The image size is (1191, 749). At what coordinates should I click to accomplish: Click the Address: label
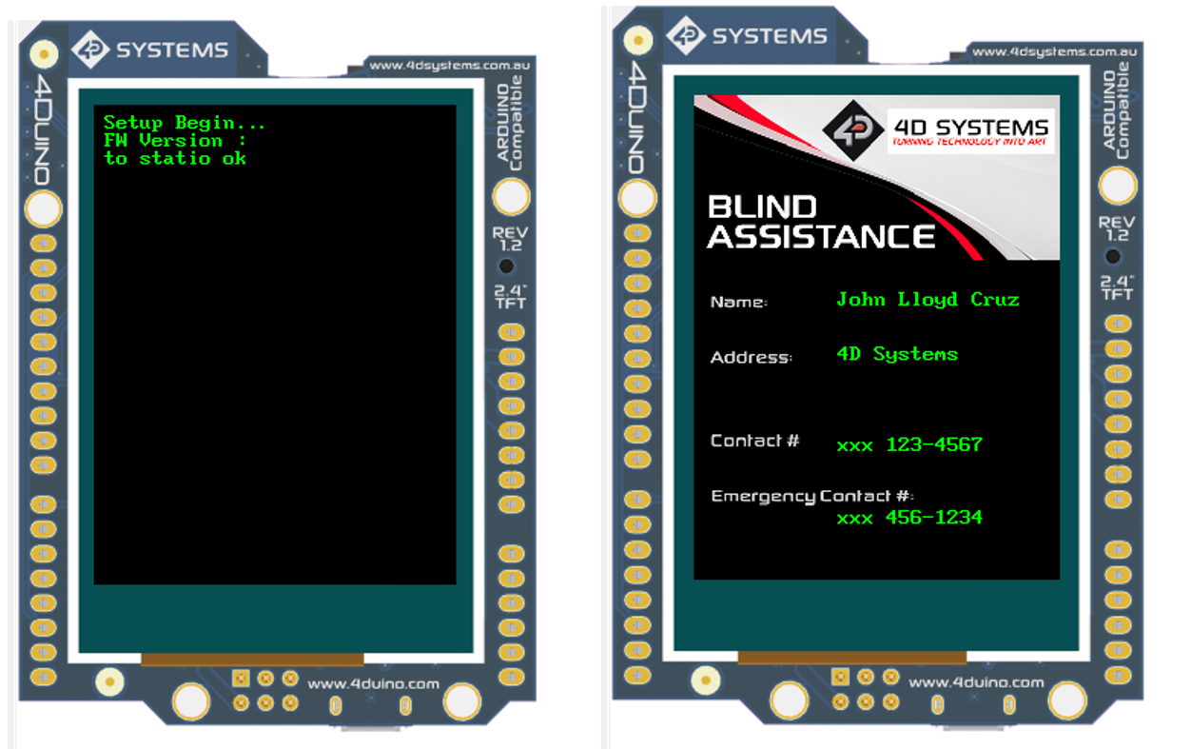751,358
